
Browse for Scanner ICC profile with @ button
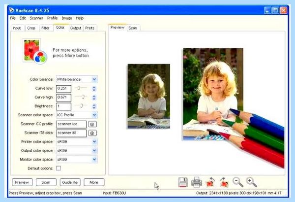[92, 124]
